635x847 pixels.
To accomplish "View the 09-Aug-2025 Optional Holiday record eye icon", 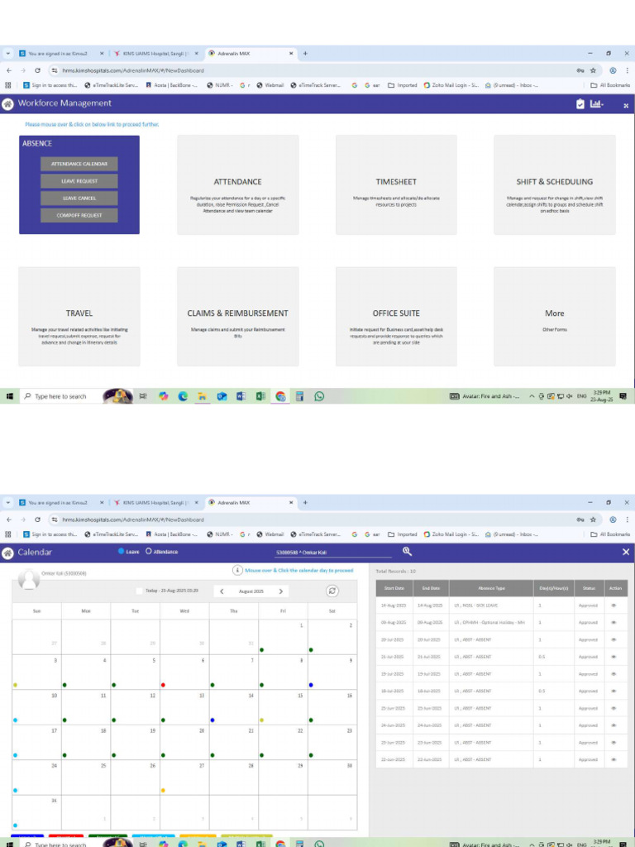I will click(x=614, y=623).
